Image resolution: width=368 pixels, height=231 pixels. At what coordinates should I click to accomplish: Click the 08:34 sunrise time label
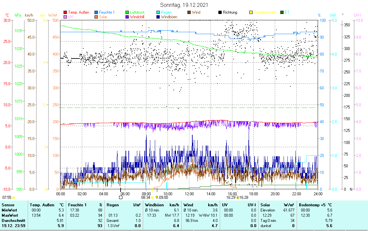pos(145,197)
